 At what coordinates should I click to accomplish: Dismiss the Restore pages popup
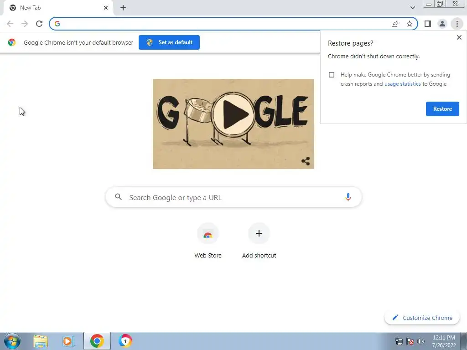[x=459, y=37]
